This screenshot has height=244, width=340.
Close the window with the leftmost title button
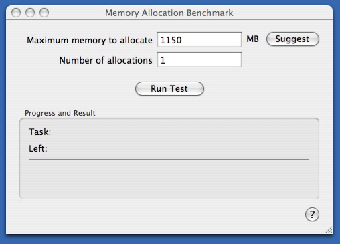pyautogui.click(x=16, y=13)
